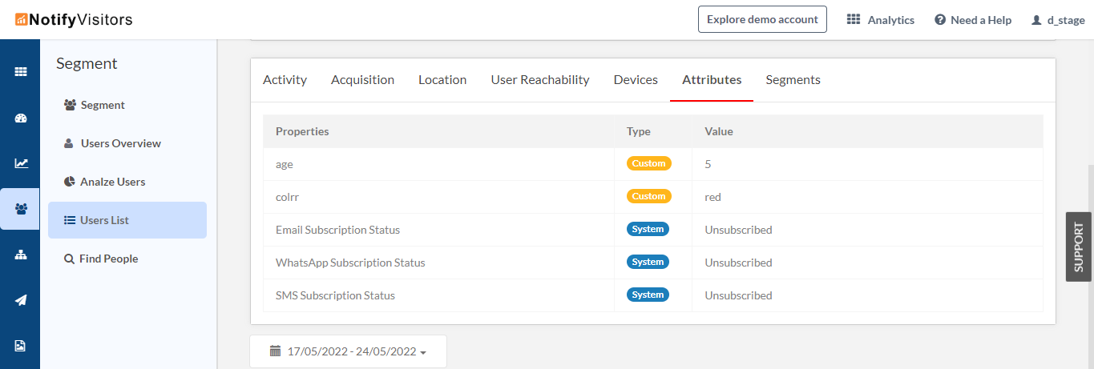
Task: Open the Devices tab
Action: (x=636, y=80)
